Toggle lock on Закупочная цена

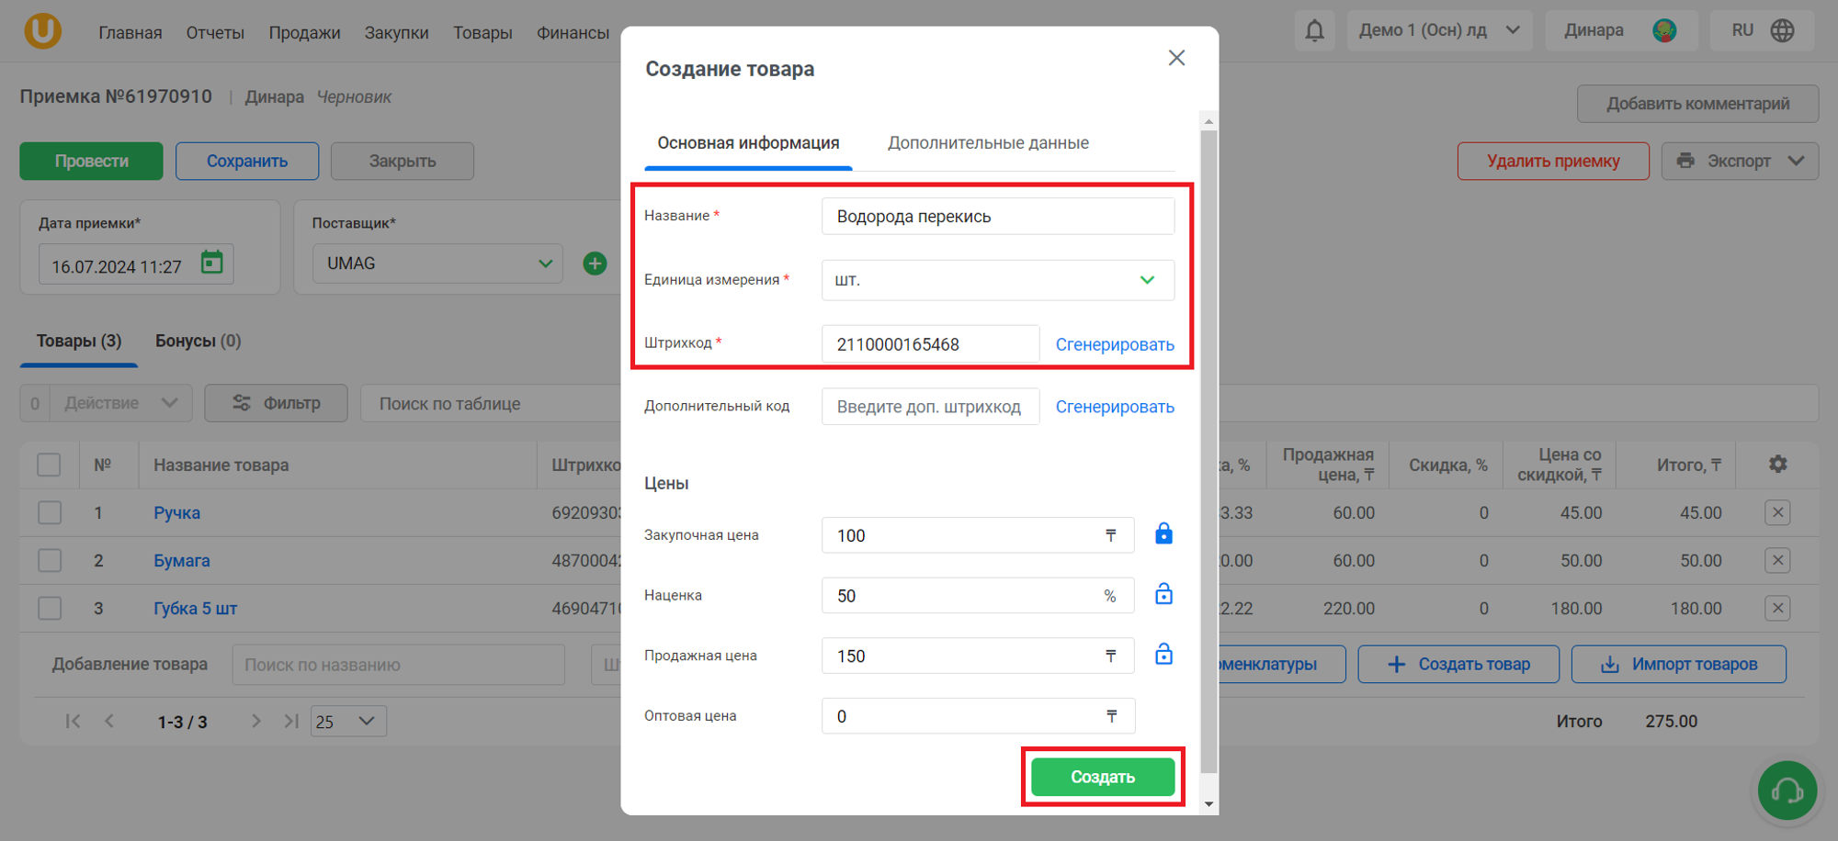1163,533
